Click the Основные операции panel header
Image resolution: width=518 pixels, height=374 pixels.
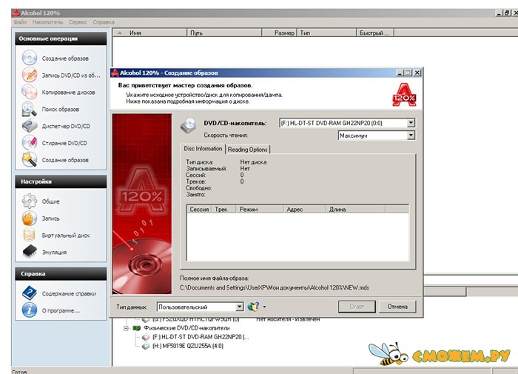click(61, 39)
